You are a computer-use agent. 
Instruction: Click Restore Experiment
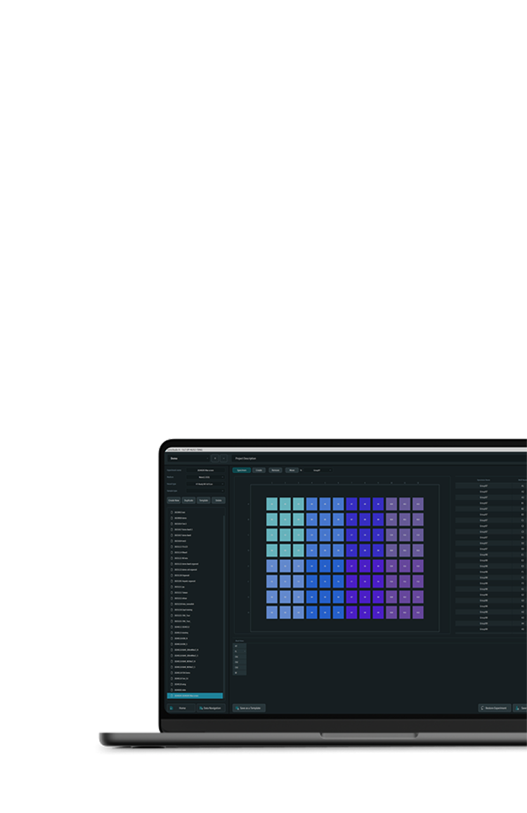495,708
